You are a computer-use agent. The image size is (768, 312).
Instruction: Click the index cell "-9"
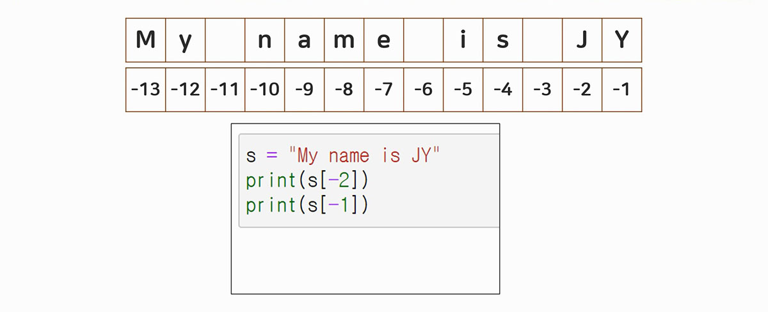(x=305, y=90)
